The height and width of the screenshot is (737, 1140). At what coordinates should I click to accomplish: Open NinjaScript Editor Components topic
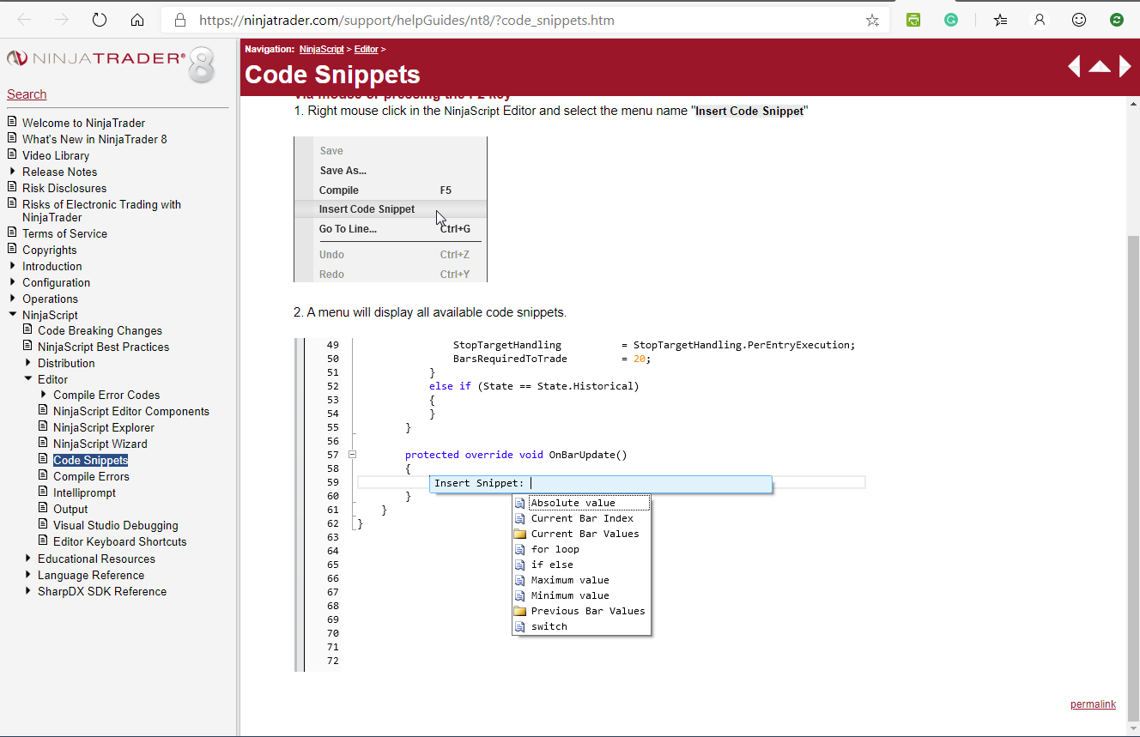pyautogui.click(x=131, y=411)
